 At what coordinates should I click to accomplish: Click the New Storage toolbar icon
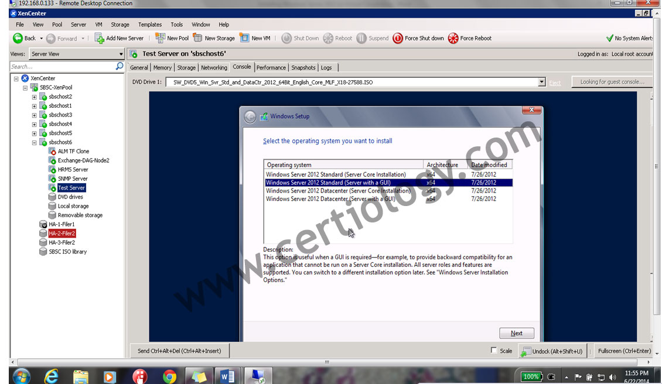[197, 38]
